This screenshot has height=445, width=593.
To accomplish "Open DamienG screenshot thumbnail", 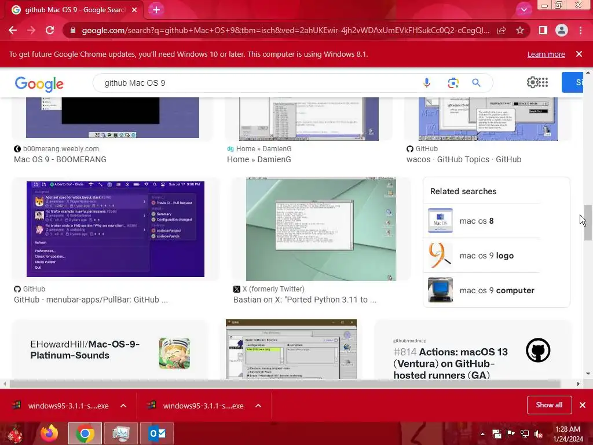I will point(309,119).
